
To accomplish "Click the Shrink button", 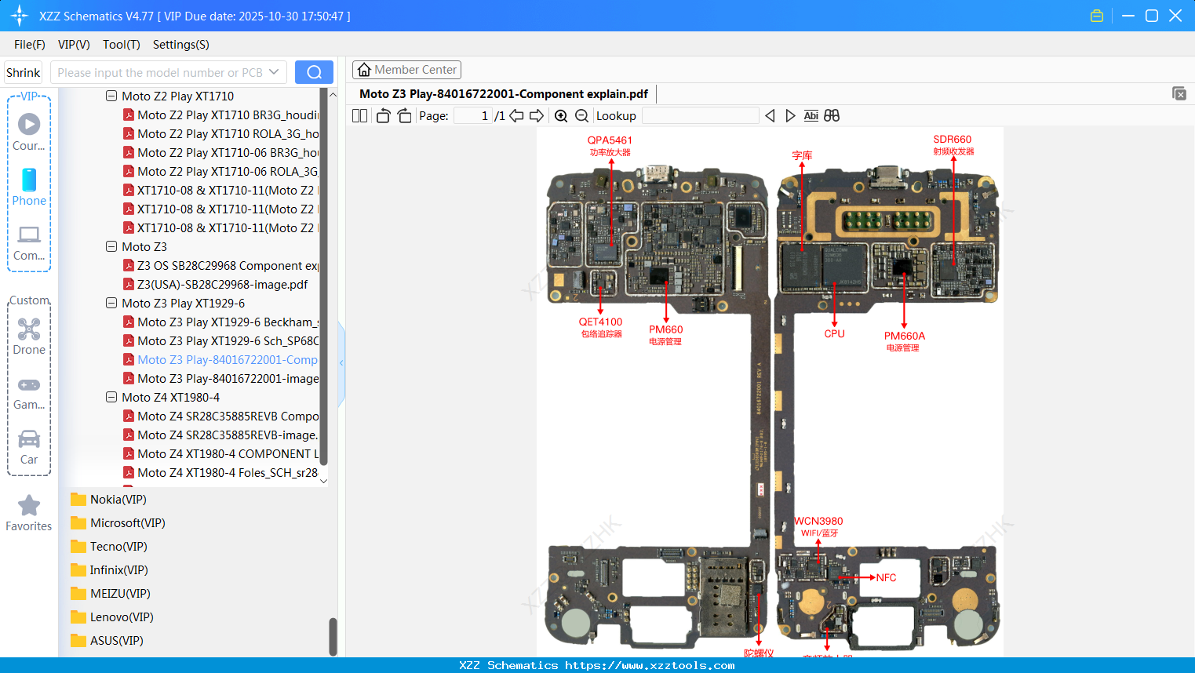I will click(x=22, y=71).
